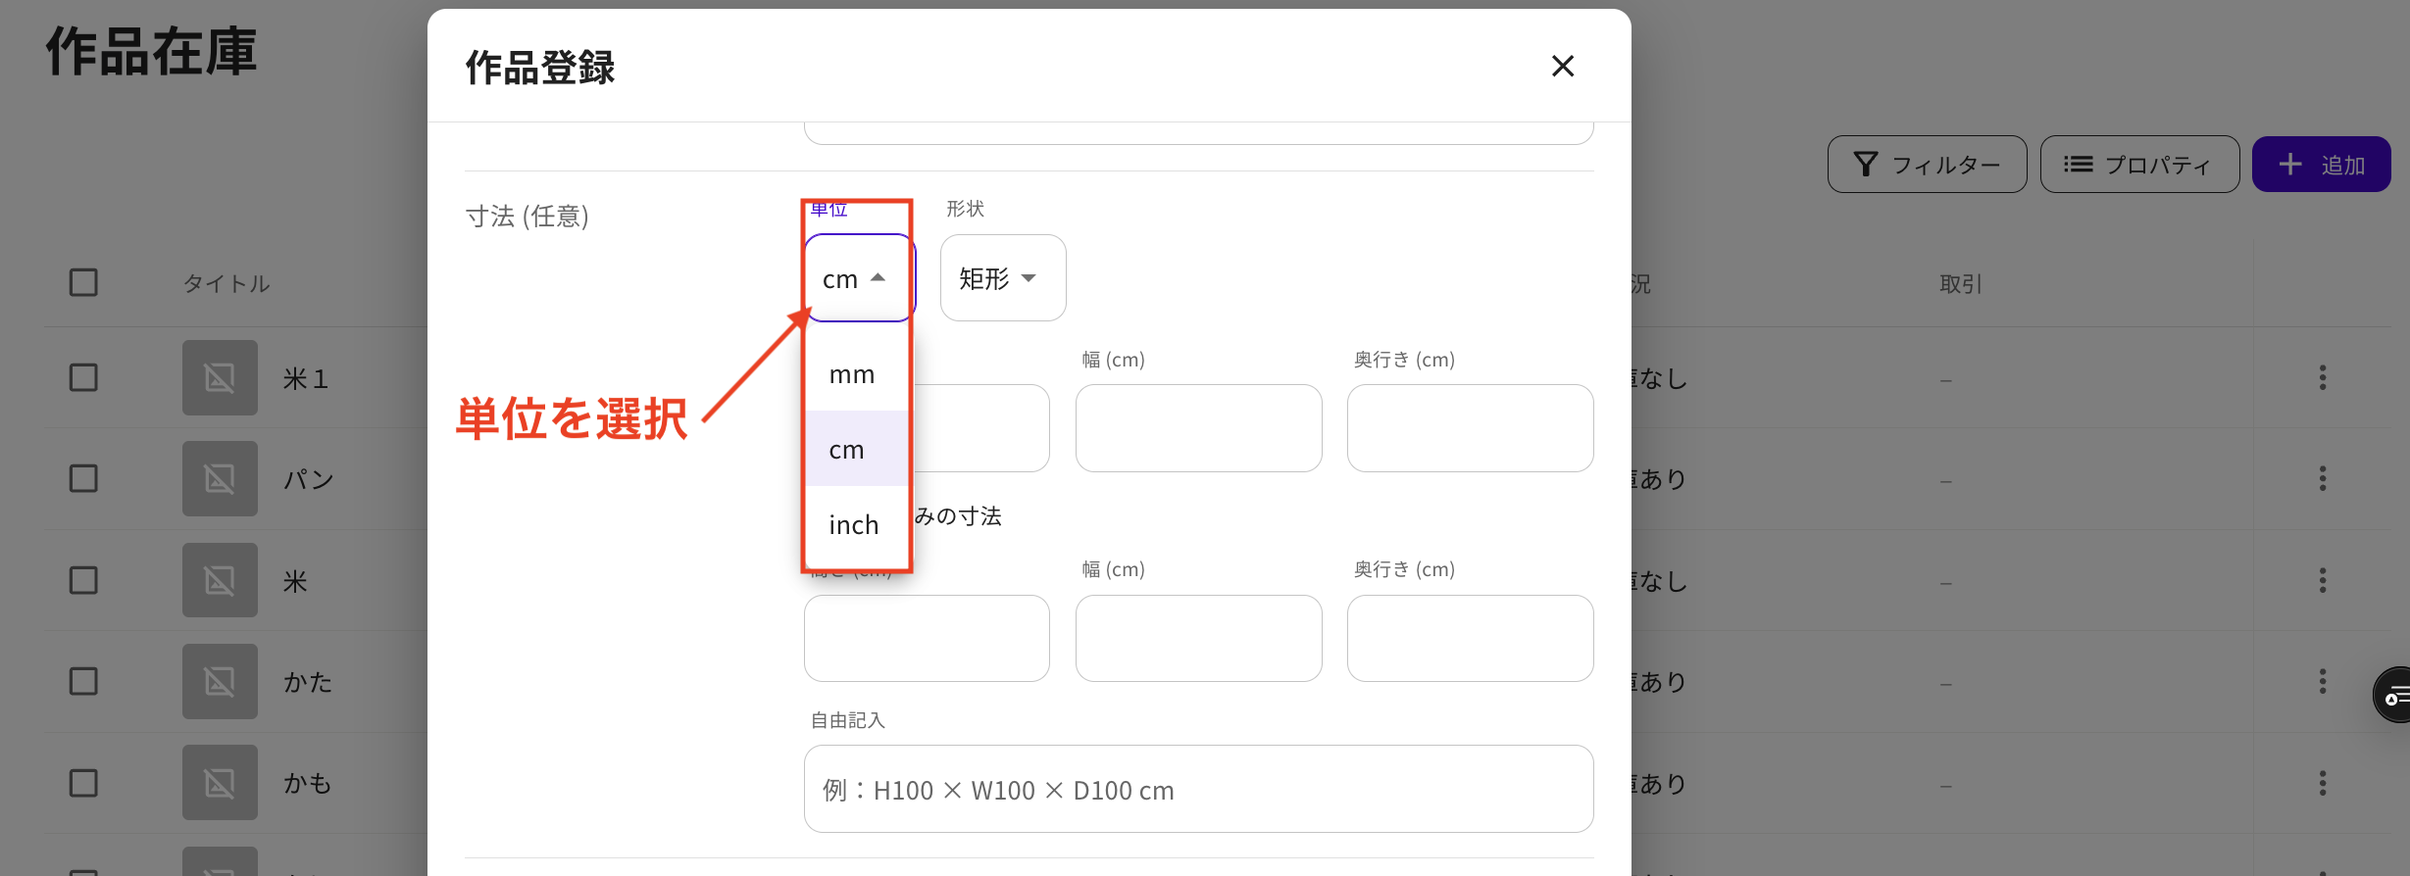Click the プロパティ button
This screenshot has height=876, width=2410.
pyautogui.click(x=2139, y=165)
